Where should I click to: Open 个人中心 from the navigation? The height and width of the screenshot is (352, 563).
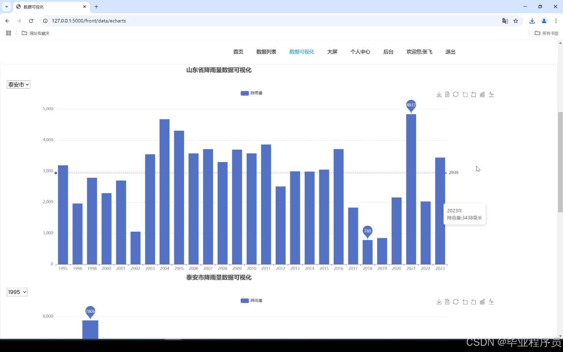(360, 52)
